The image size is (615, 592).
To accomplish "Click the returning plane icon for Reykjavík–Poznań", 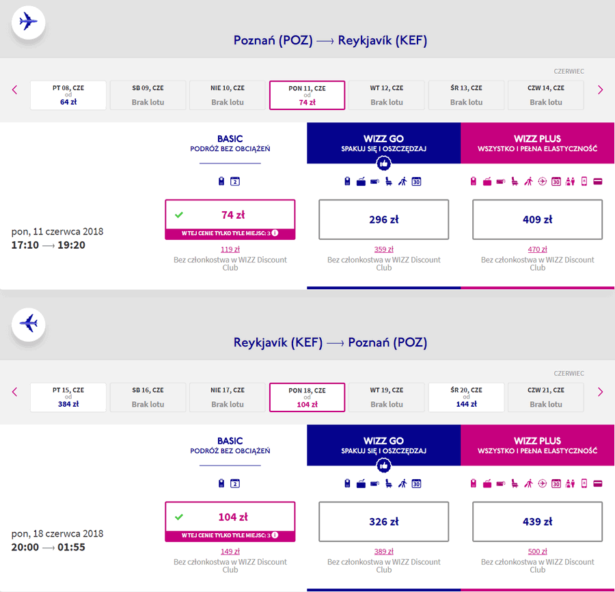I will pos(28,324).
